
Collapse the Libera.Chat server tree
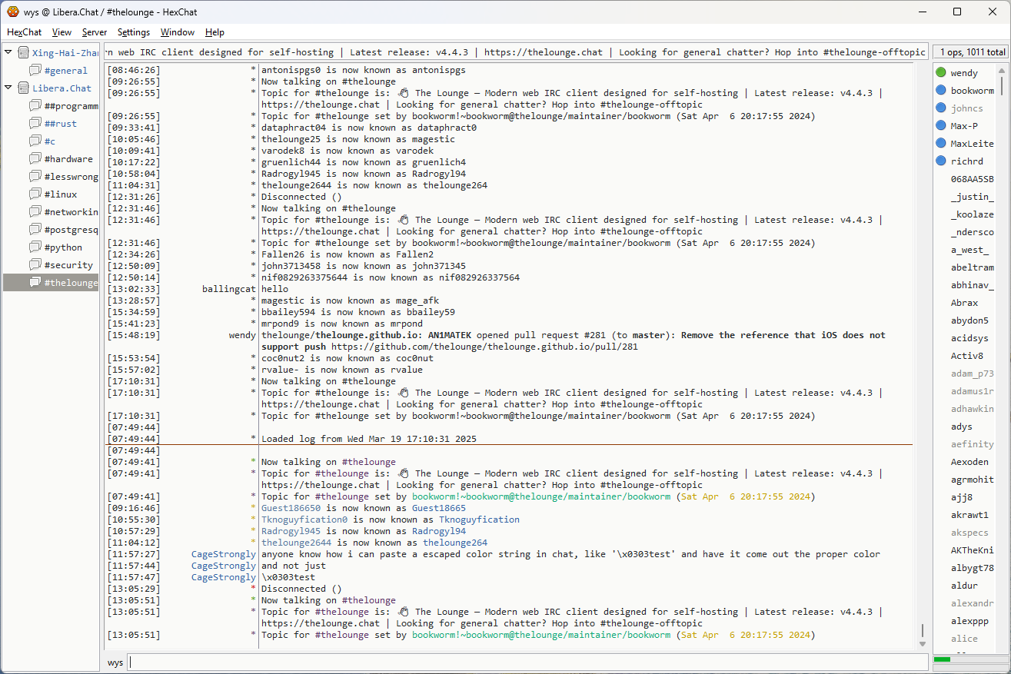point(8,88)
